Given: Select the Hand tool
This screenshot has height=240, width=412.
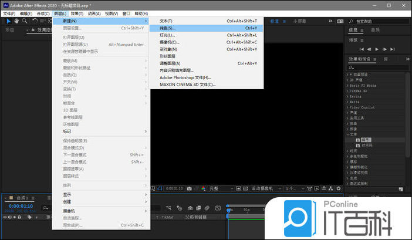Looking at the screenshot, I should (x=16, y=21).
